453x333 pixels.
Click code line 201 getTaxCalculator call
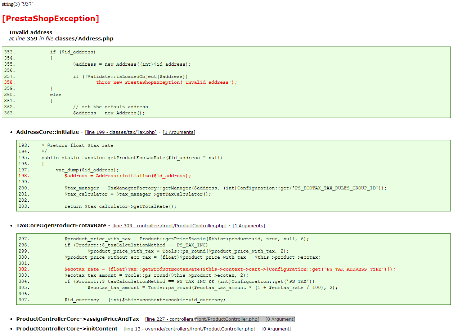[138, 194]
